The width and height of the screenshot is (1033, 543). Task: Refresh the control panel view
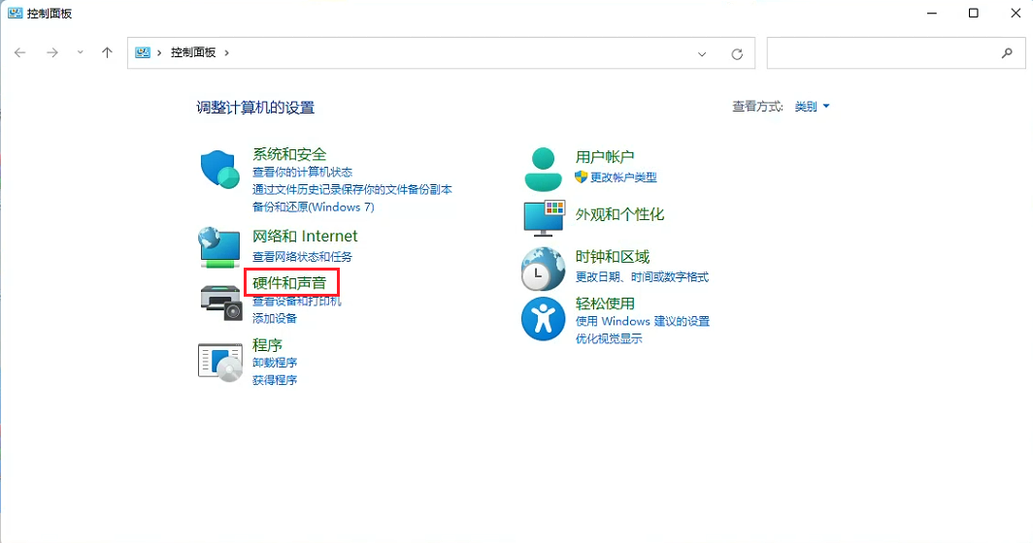[737, 54]
